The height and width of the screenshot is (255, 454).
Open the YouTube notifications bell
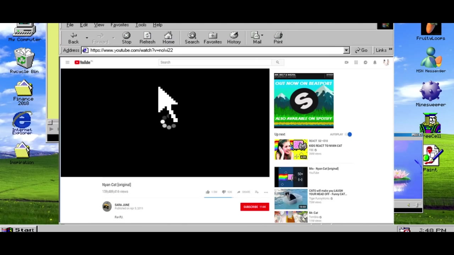[x=375, y=62]
